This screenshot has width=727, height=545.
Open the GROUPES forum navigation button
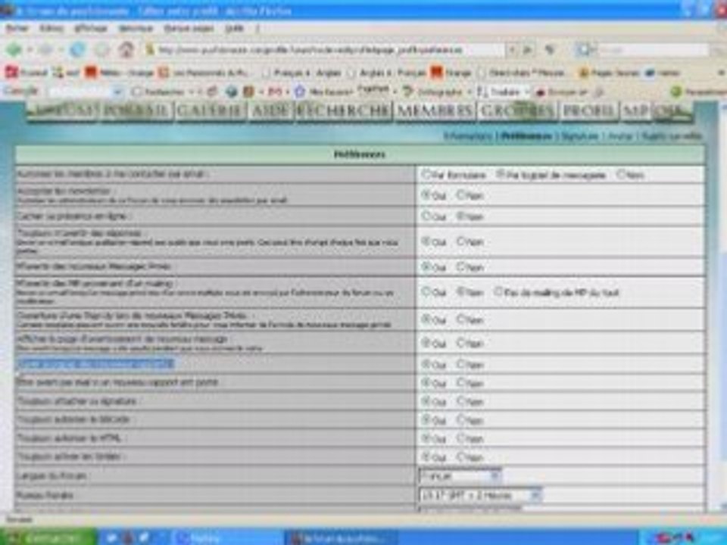click(517, 111)
